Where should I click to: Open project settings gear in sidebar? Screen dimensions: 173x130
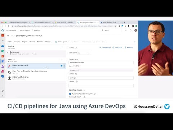(3, 91)
